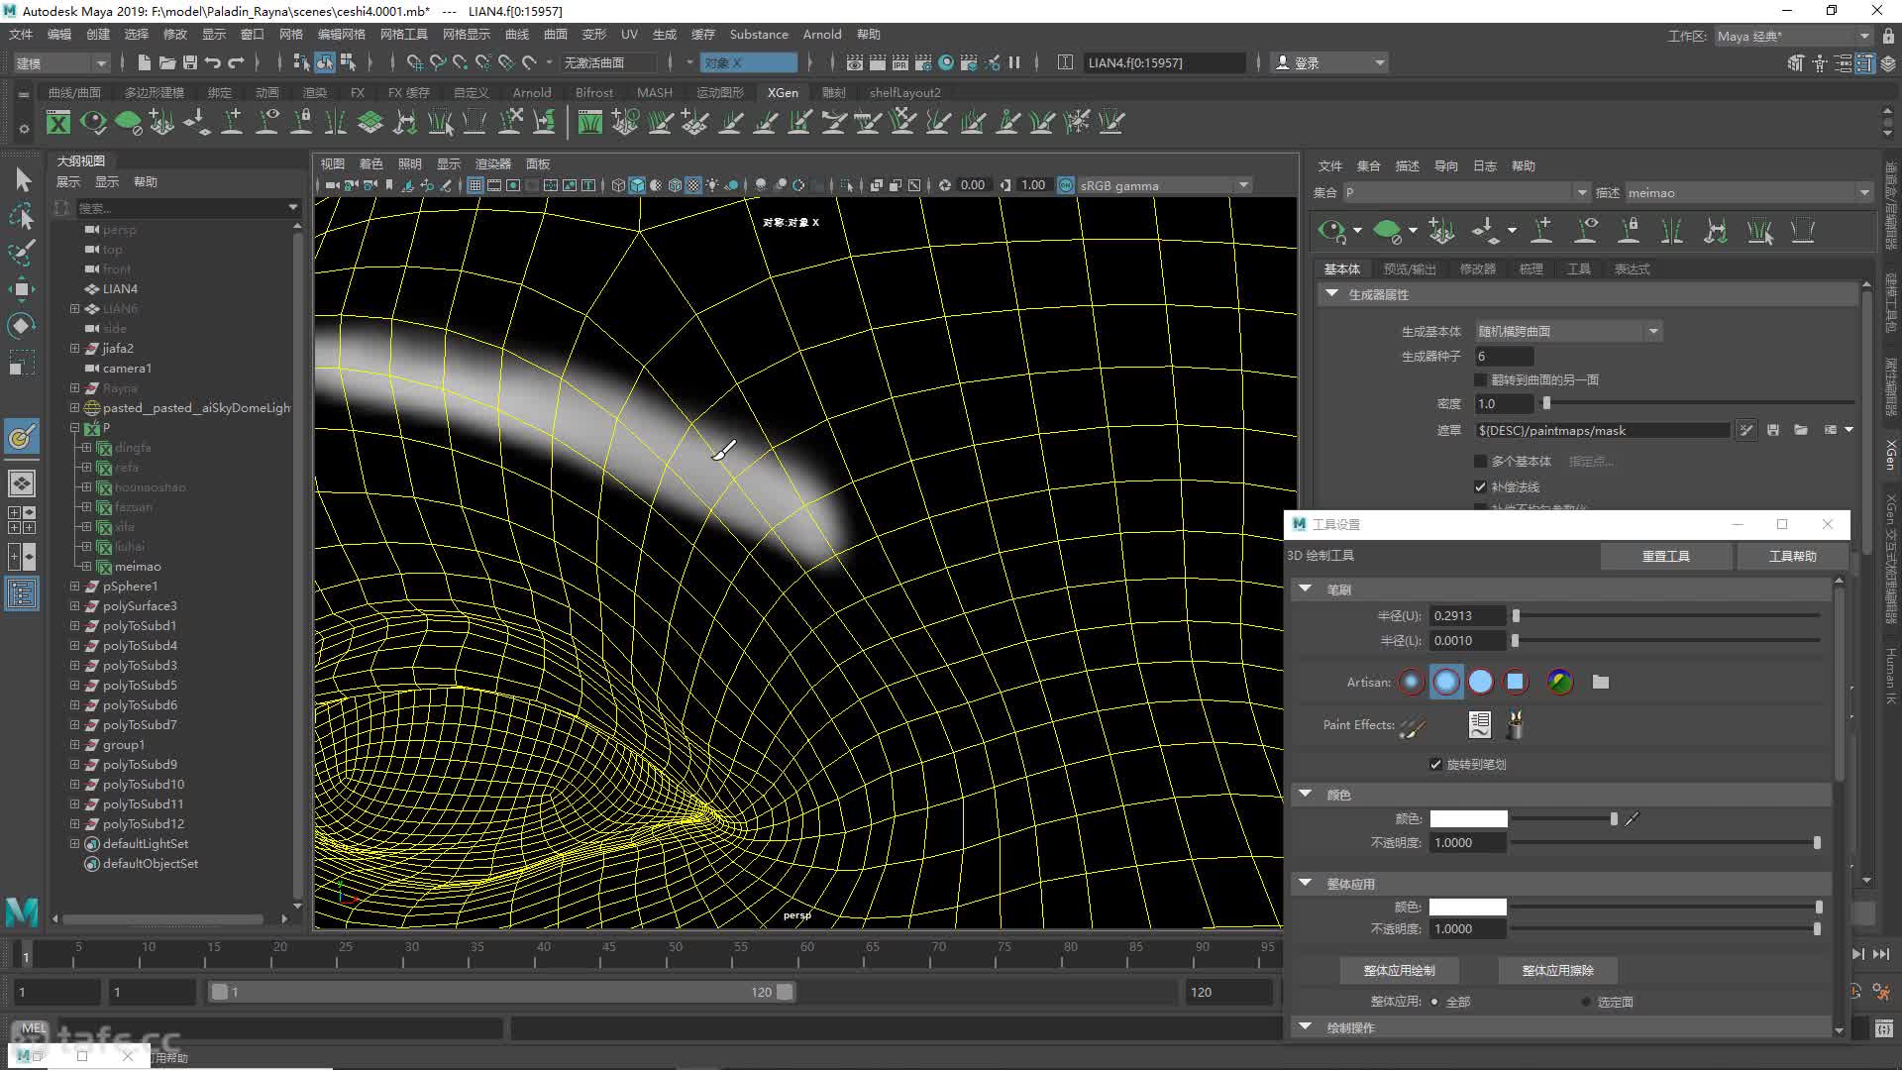The image size is (1902, 1070).
Task: Click 整体应用擦除 button
Action: (1557, 970)
